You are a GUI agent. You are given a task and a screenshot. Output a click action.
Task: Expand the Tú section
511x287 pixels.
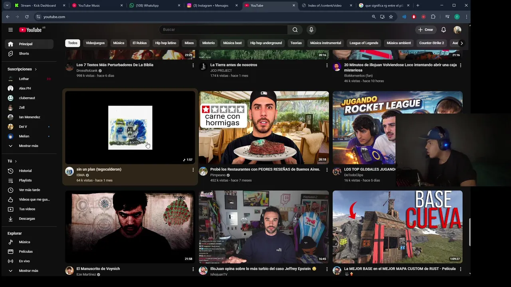click(x=12, y=161)
